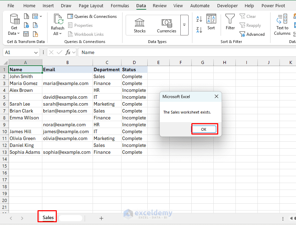Open the Queries & Connections pane
Screen dimensions: 296x225
click(92, 17)
